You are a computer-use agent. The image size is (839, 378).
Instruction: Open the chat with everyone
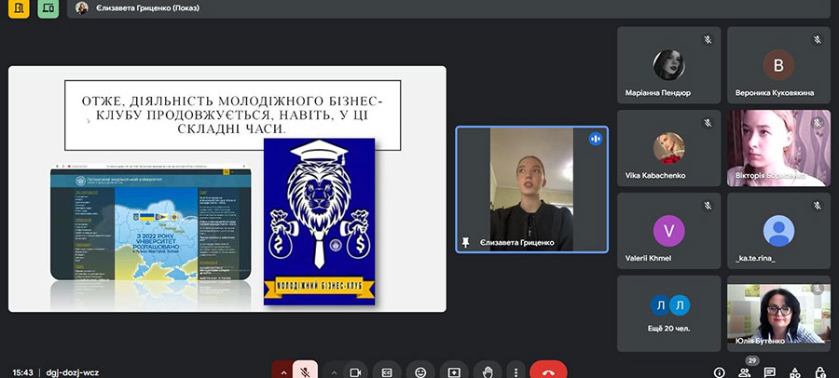[x=769, y=372]
